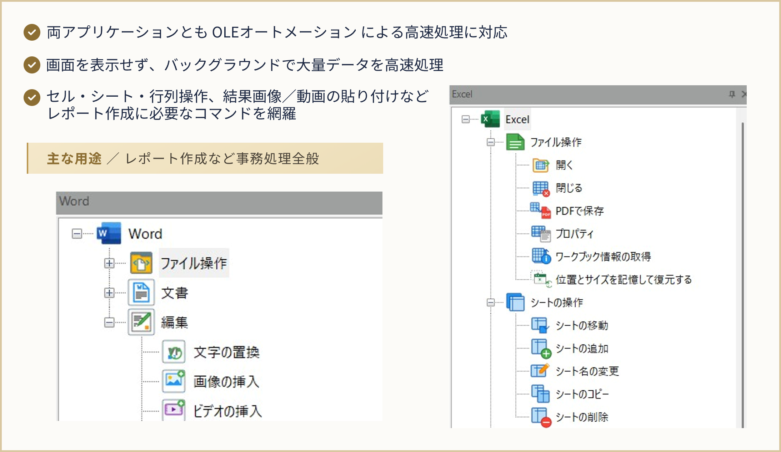Click the Excel panel vertical scrollbar

point(742,275)
